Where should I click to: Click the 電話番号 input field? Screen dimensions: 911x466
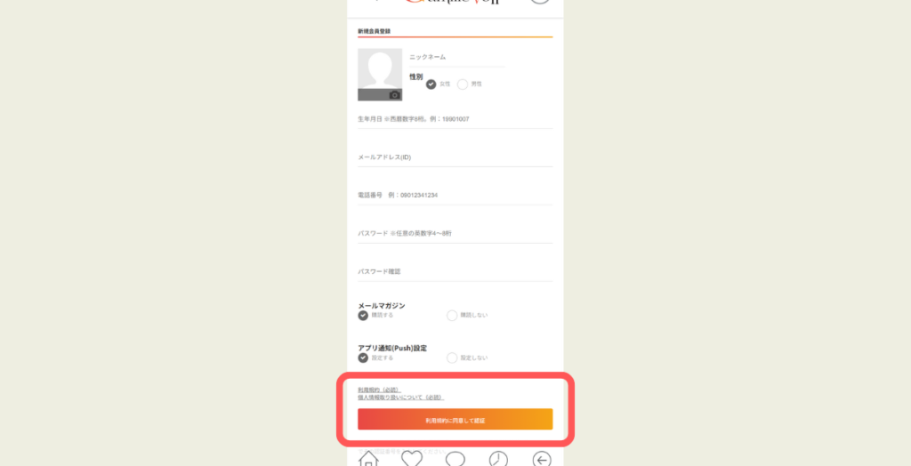tap(455, 196)
